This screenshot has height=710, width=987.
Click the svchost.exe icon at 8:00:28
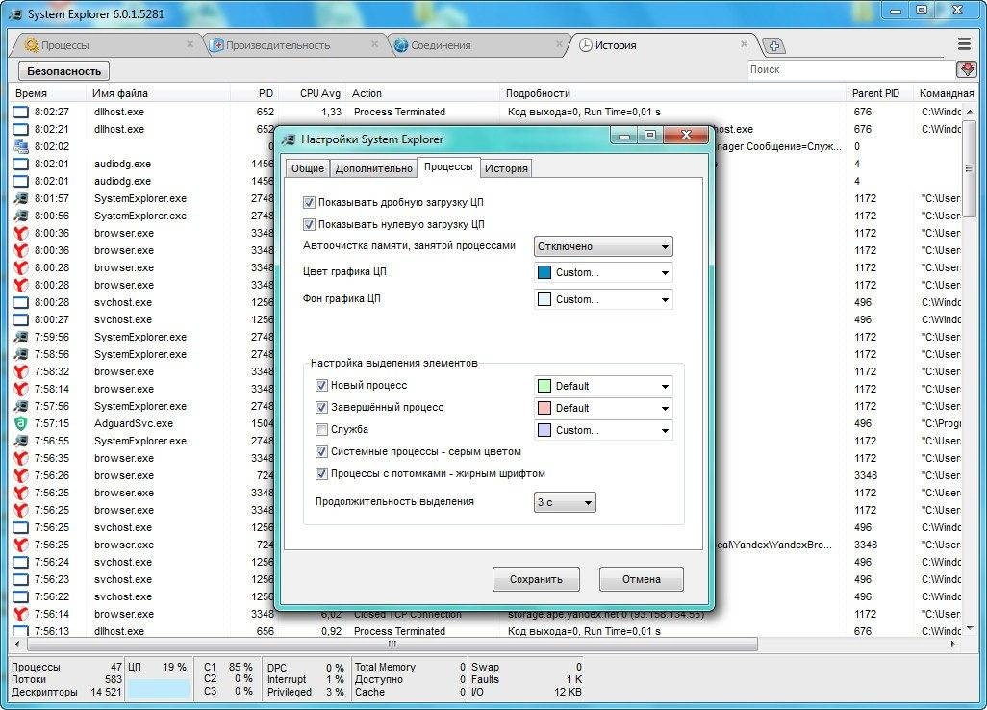pyautogui.click(x=21, y=302)
